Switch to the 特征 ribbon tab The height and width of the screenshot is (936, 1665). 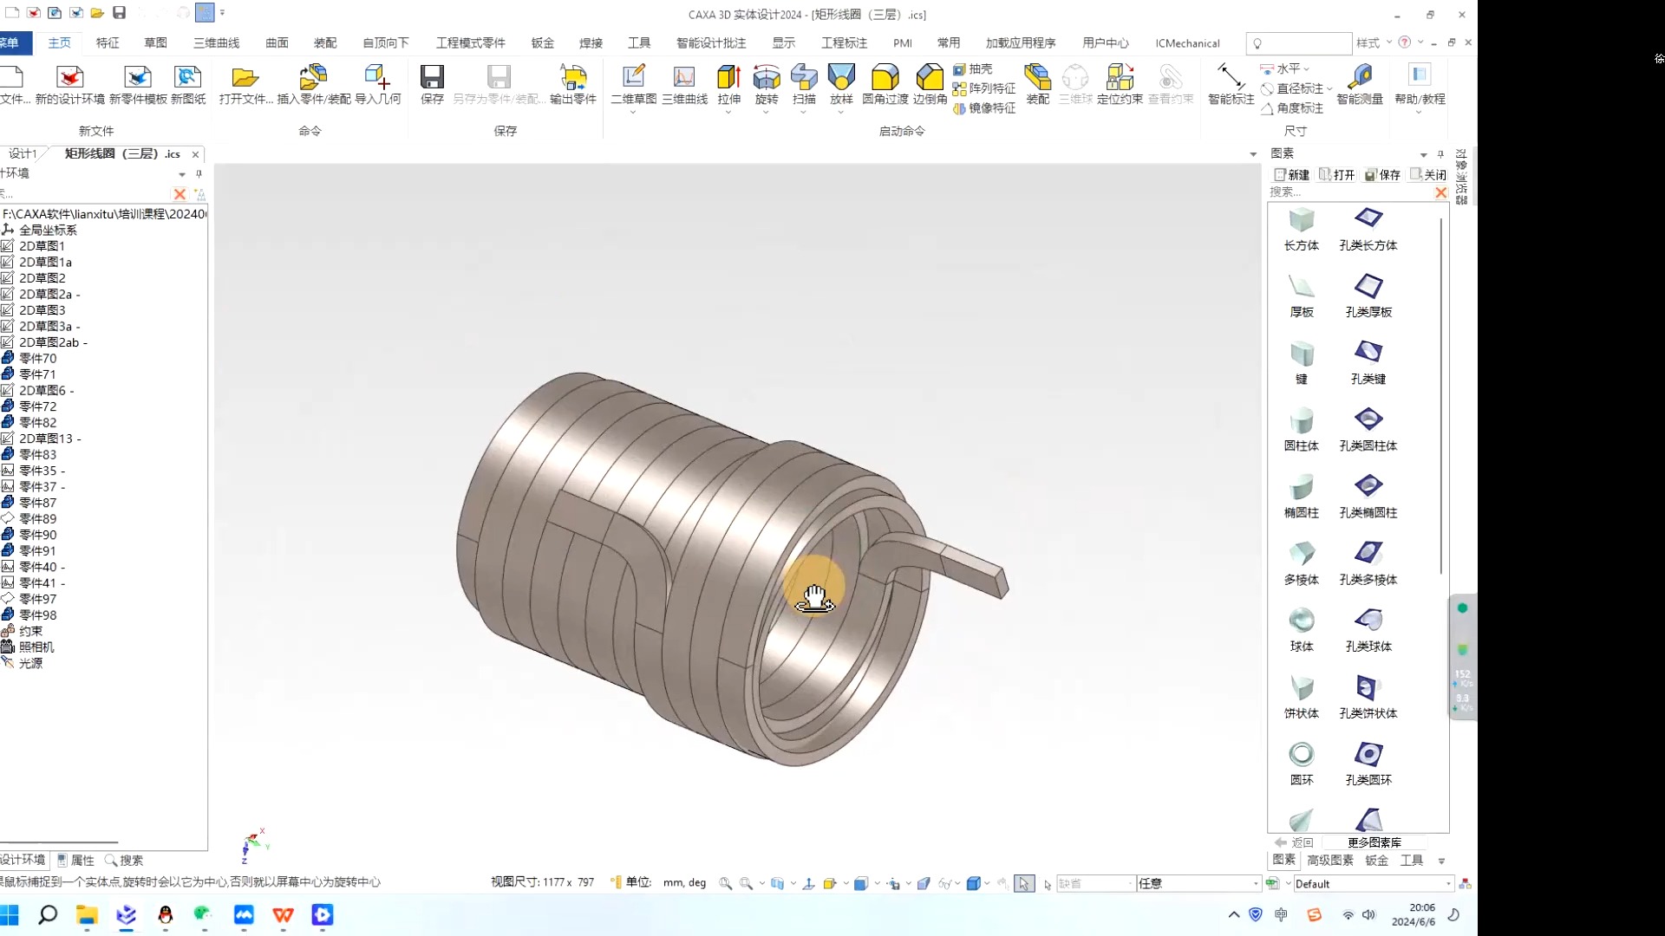pos(108,42)
